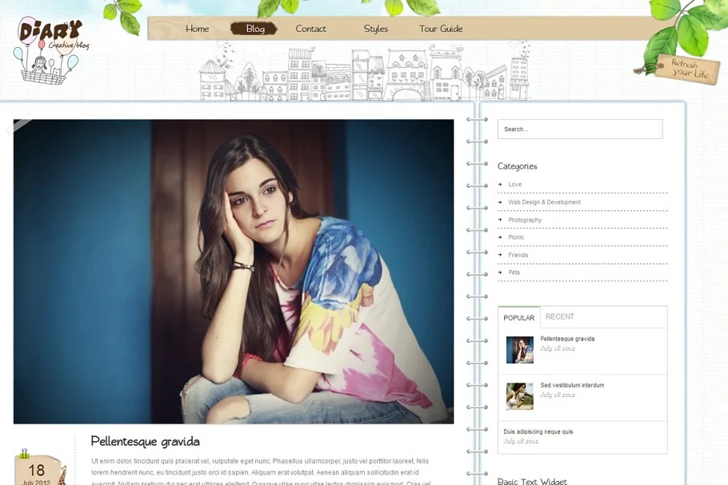
Task: Open the Friends category link
Action: (x=518, y=255)
